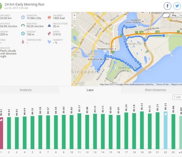Click the humidity droplets icon
Image resolution: width=182 pixels, height=157 pixels.
click(x=49, y=42)
